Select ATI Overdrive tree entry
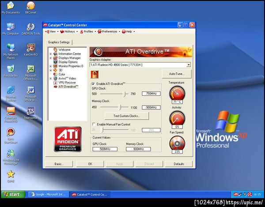This screenshot has height=207, width=265. (x=68, y=87)
